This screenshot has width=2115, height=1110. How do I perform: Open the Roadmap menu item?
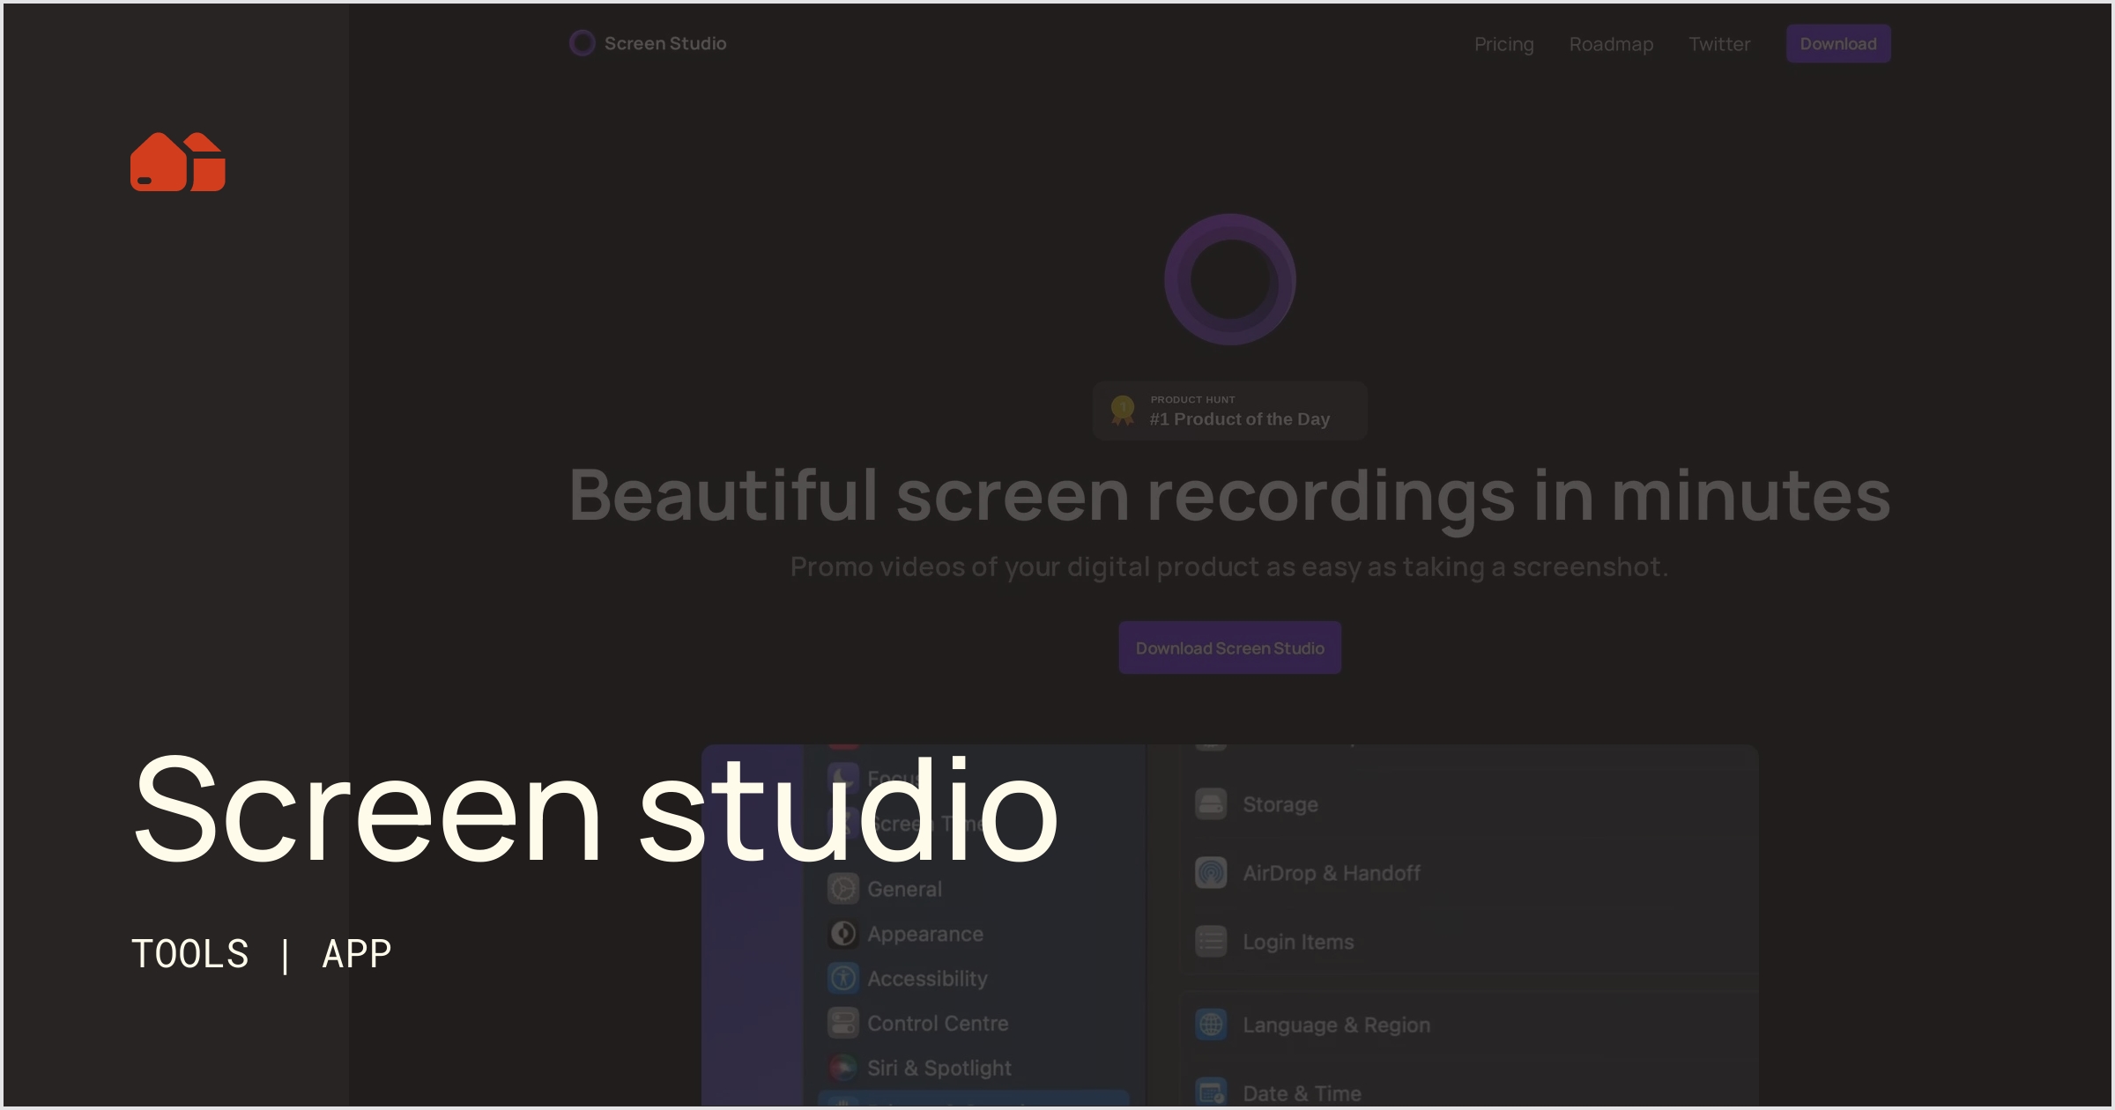click(x=1611, y=43)
